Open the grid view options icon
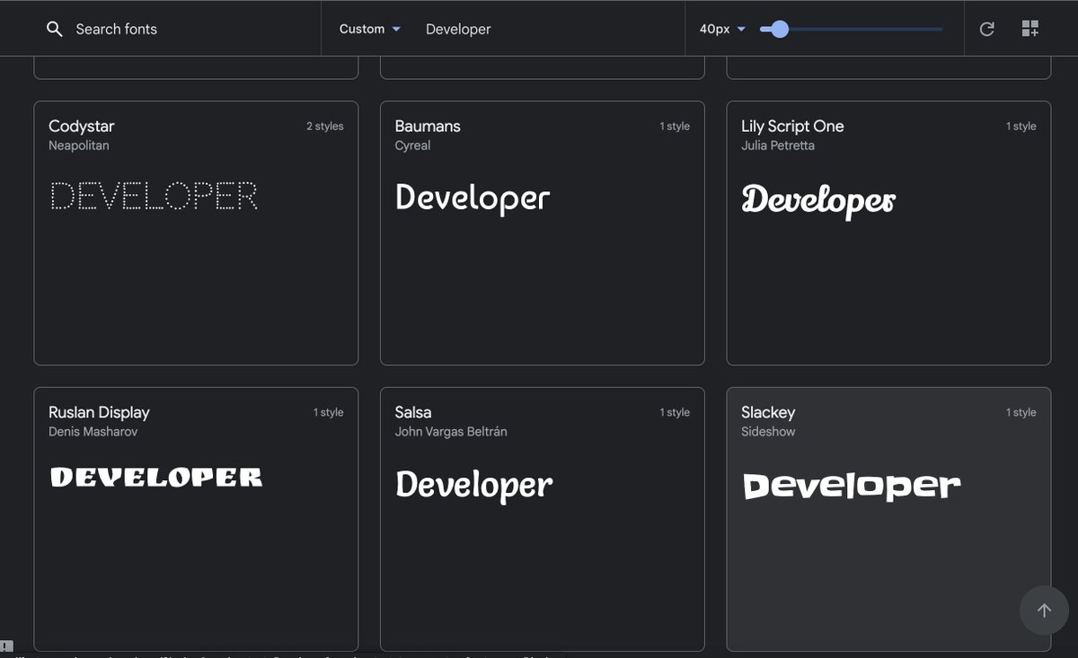The height and width of the screenshot is (658, 1078). tap(1029, 28)
